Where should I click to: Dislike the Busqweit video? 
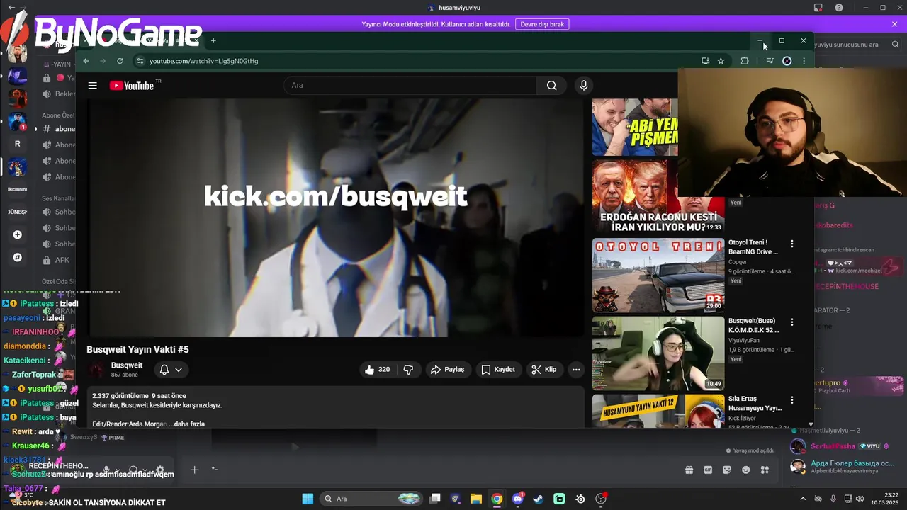tap(408, 370)
